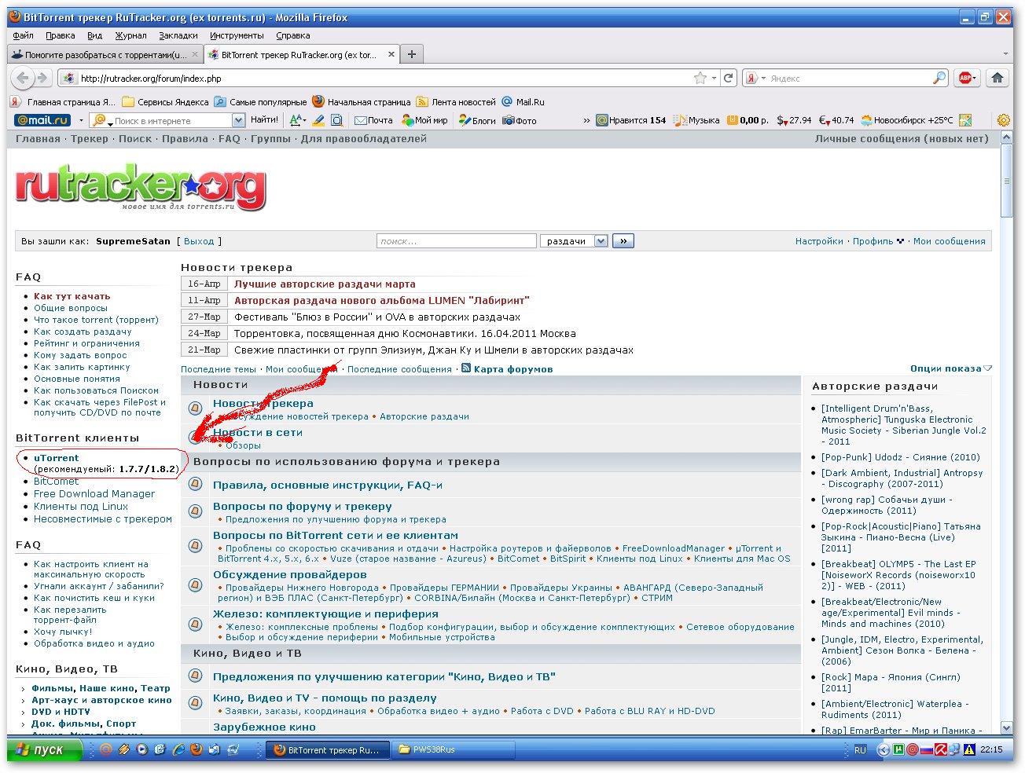Open the Mail.ru search box dropdown arrow
Image resolution: width=1025 pixels, height=773 pixels.
tap(238, 120)
